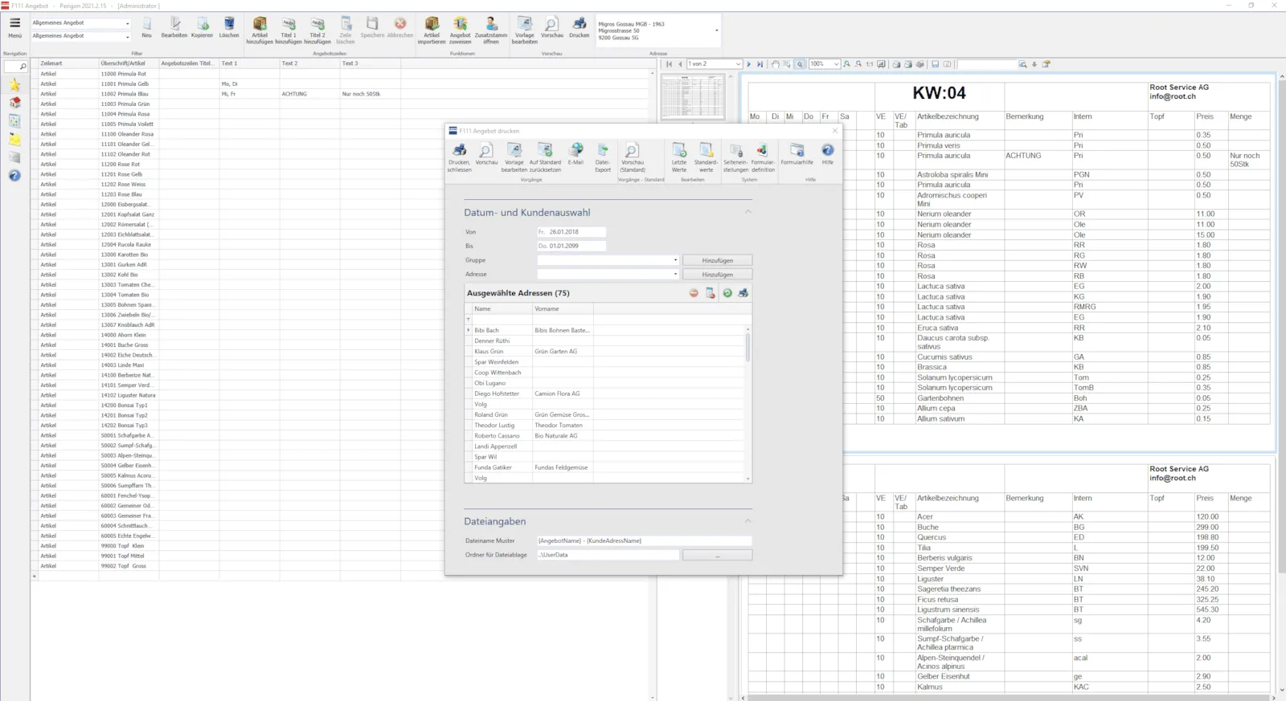The image size is (1286, 701).
Task: Click Artikel importieren in the main toolbar
Action: click(432, 30)
